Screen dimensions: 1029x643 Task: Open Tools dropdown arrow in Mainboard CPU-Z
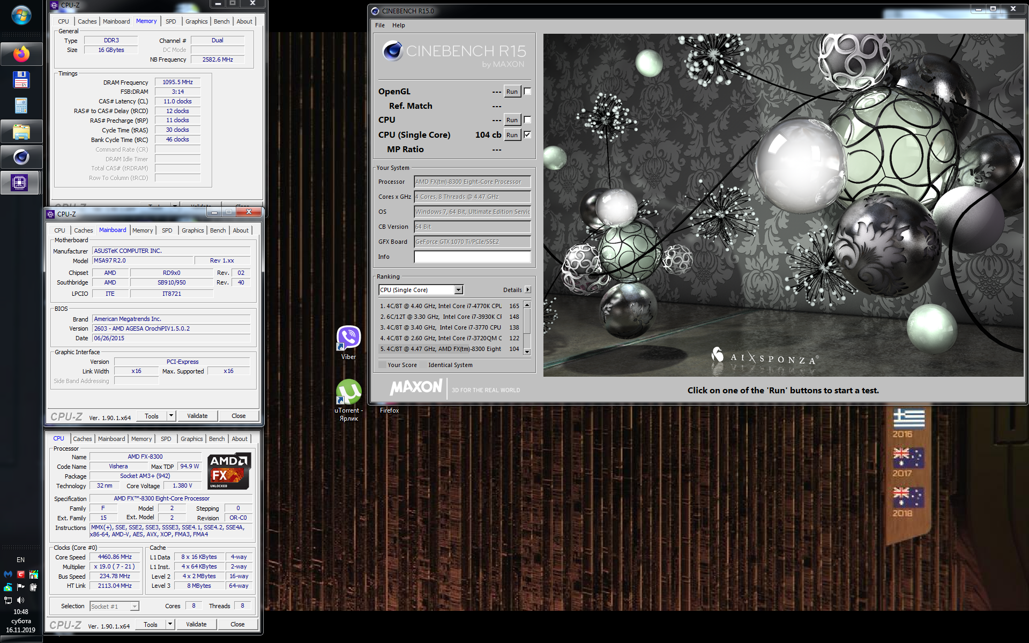(171, 416)
